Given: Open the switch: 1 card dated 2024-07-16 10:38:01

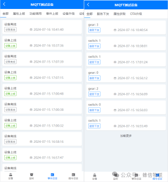Looking at the screenshot, I should pos(126,43).
